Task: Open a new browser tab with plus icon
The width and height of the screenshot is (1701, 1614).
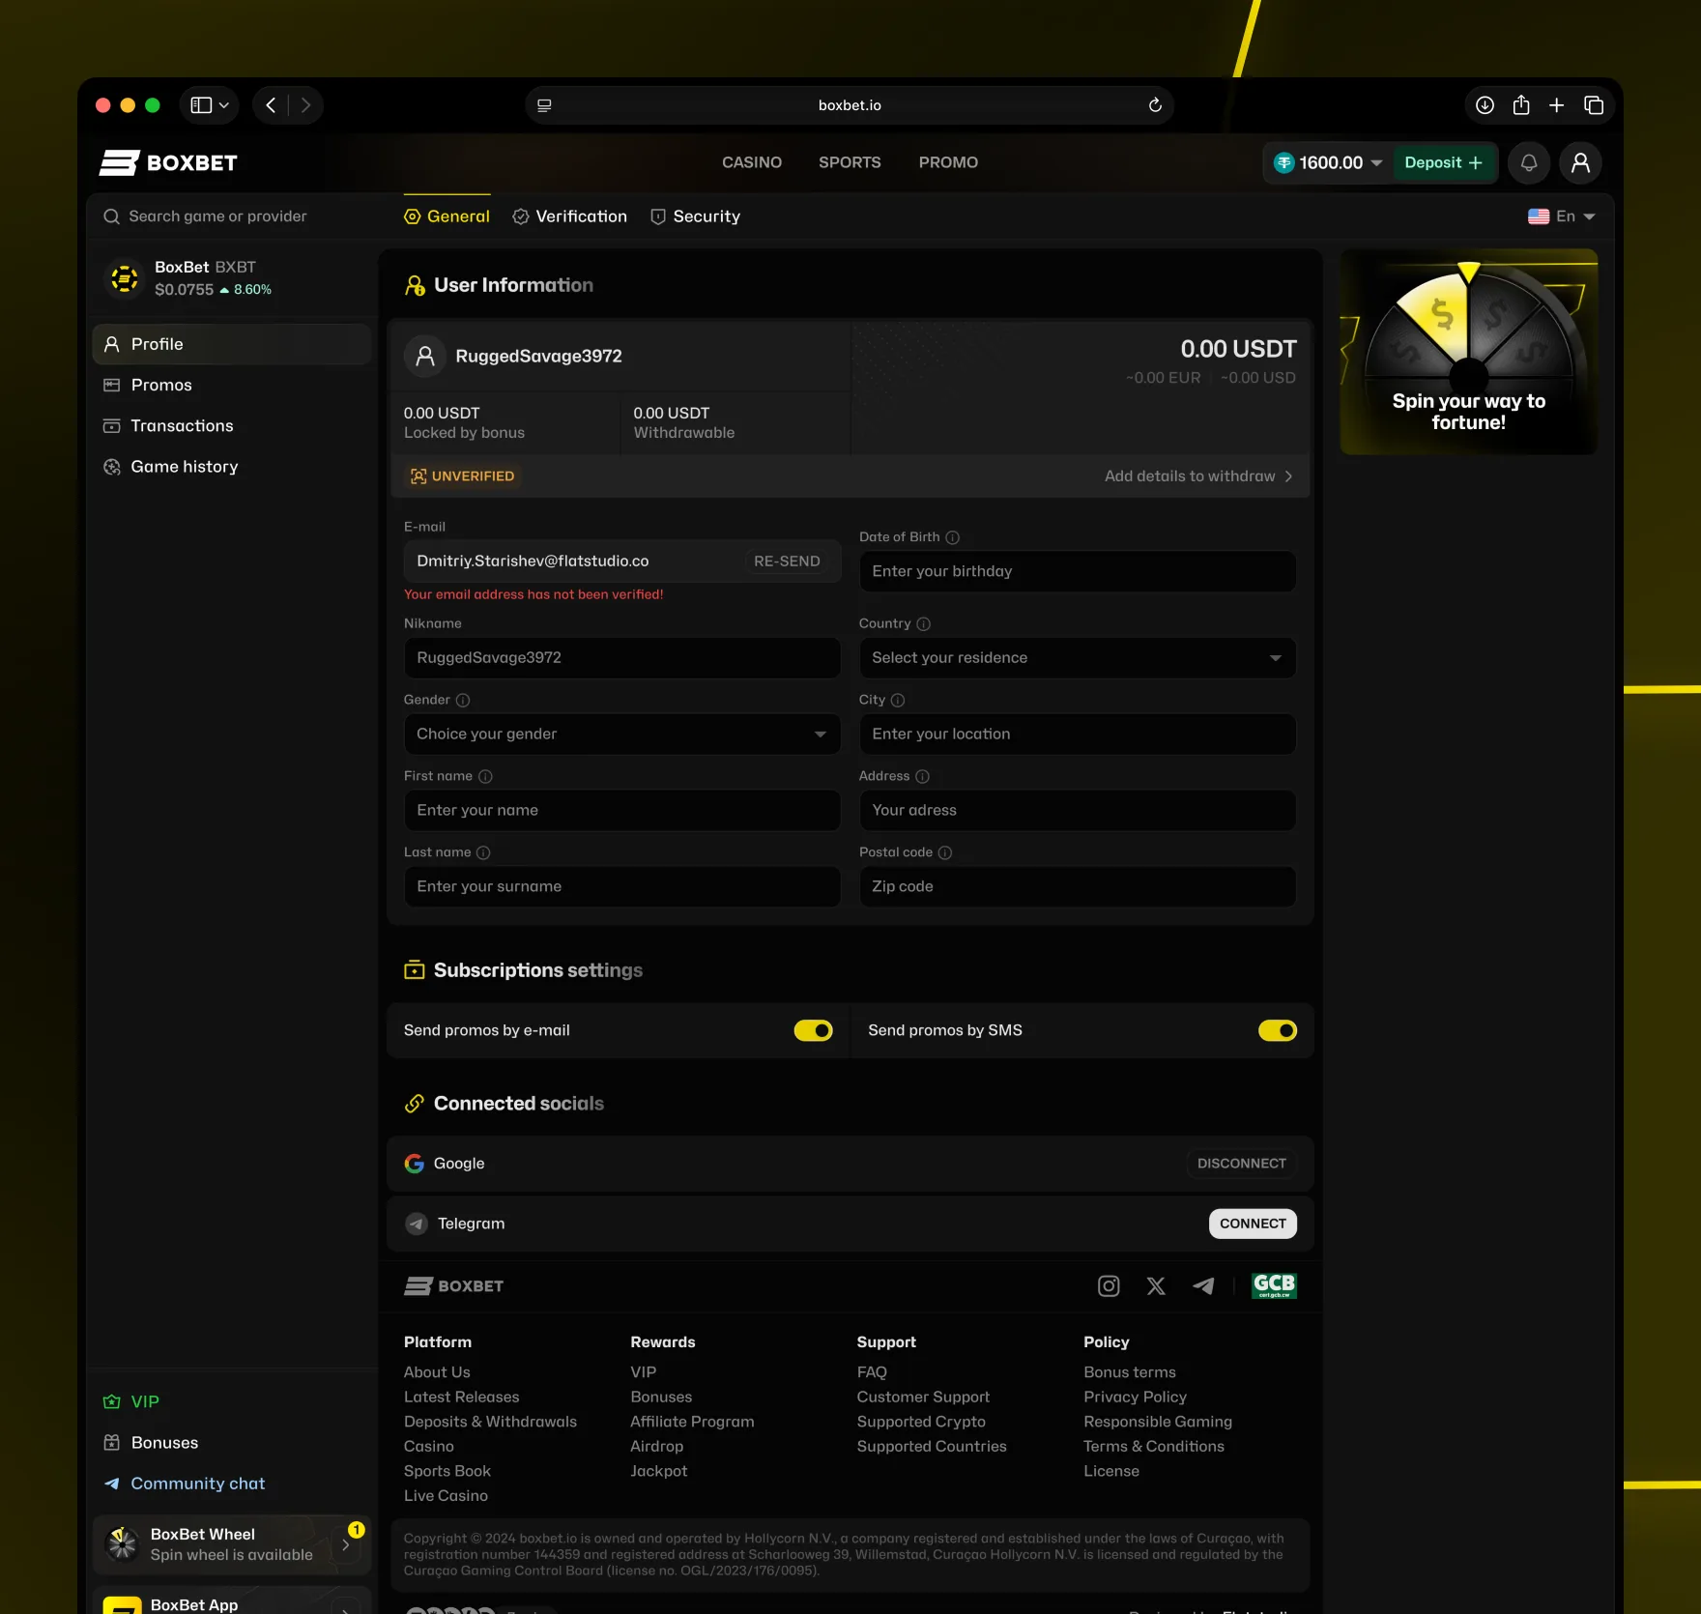Action: (1556, 105)
